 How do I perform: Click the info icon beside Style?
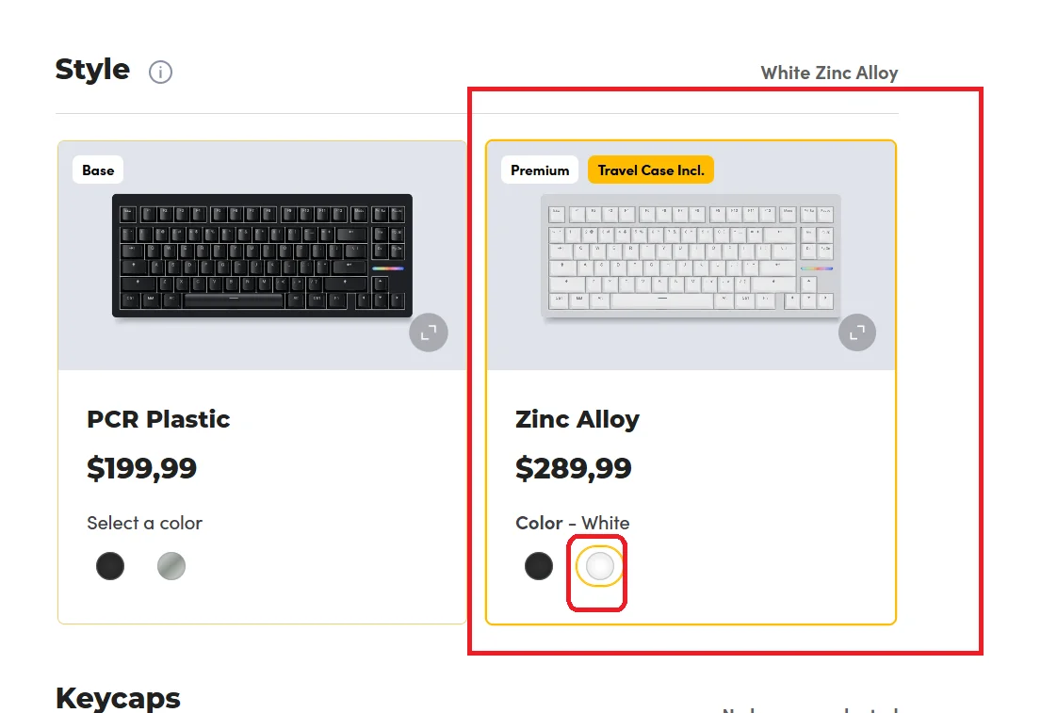click(161, 73)
